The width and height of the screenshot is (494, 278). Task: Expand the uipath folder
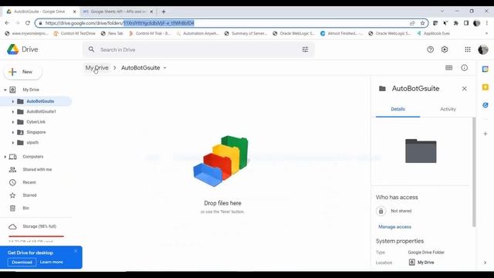pos(12,143)
